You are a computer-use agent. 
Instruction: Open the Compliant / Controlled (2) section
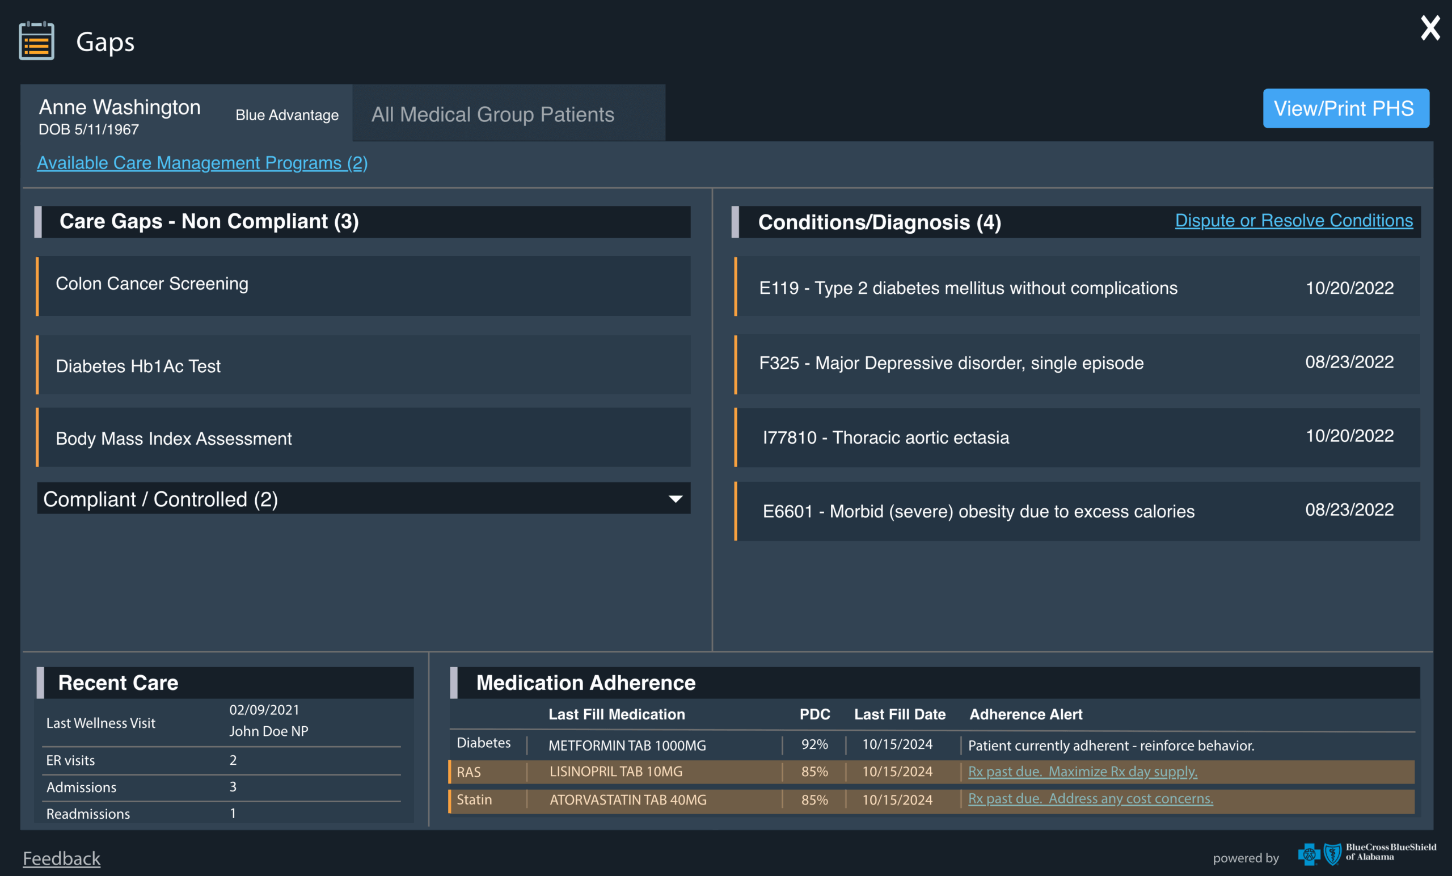point(364,499)
